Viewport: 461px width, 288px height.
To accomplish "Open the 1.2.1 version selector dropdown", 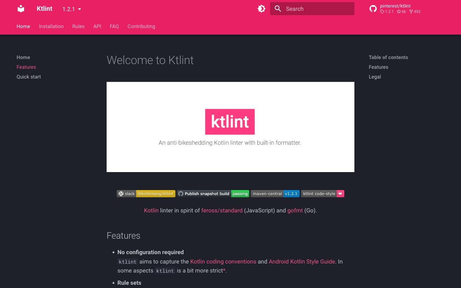I will 72,9.
